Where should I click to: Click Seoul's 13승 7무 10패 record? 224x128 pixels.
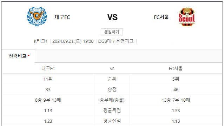pyautogui.click(x=176, y=100)
